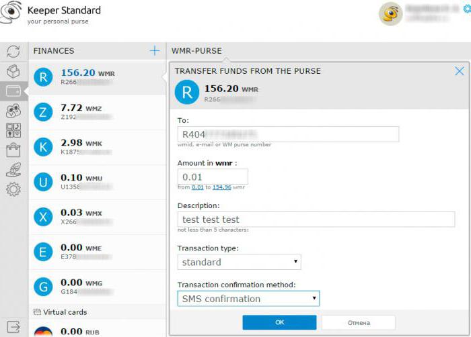
Task: Open the Transaction type dropdown
Action: pos(239,262)
